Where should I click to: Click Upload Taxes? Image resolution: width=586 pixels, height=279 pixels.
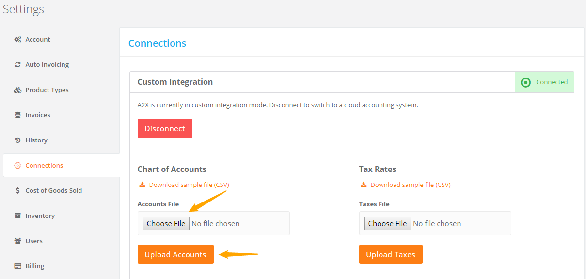click(391, 254)
